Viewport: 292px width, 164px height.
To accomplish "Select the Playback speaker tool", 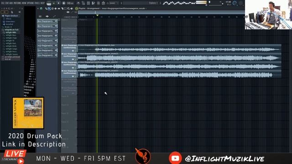I will pyautogui.click(x=72, y=9).
